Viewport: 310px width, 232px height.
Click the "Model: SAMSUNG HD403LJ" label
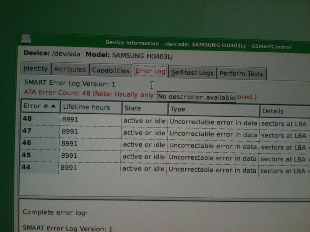[x=129, y=55]
